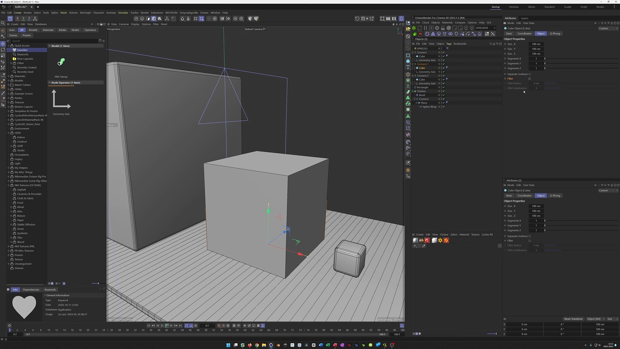620x349 pixels.
Task: Start Octane live viewer render icon
Action: tap(414, 28)
